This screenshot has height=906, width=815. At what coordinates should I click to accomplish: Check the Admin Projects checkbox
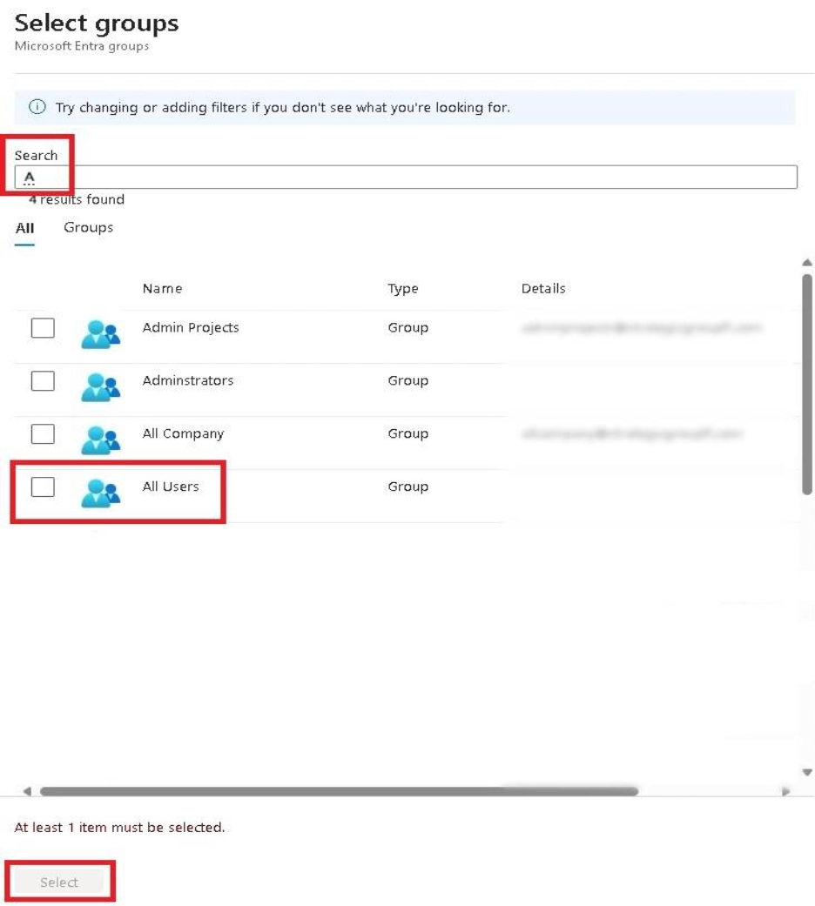click(x=42, y=328)
